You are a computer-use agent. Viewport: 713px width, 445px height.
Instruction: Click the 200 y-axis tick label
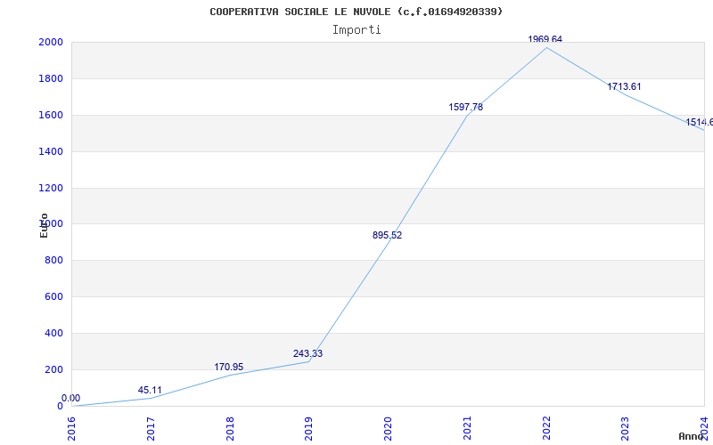coord(53,369)
